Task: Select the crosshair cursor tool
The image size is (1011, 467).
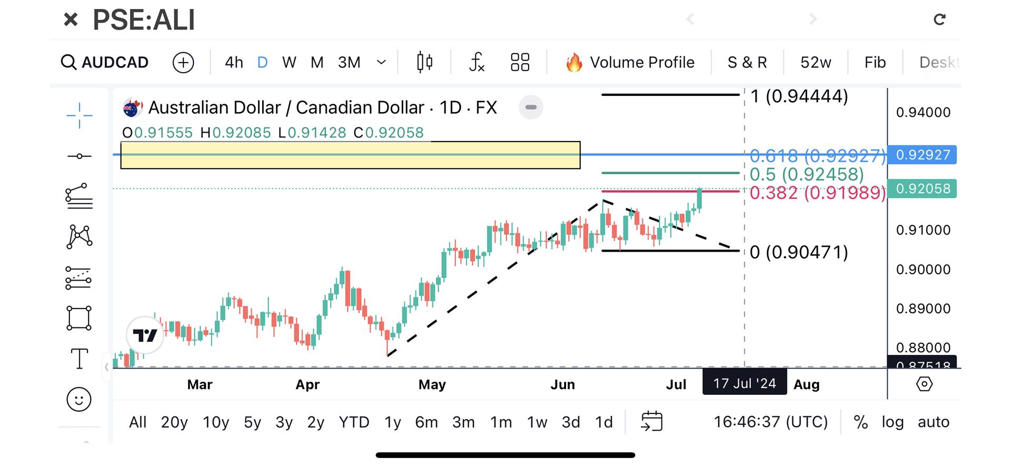Action: pyautogui.click(x=79, y=115)
